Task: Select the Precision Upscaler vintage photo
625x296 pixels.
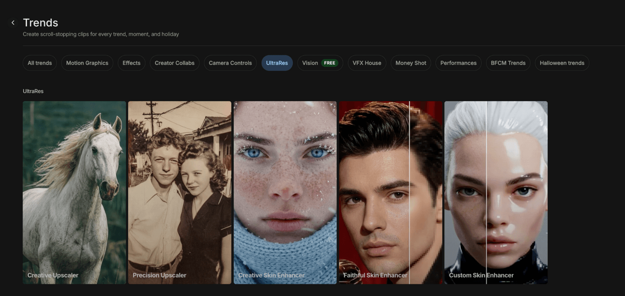Action: point(179,192)
